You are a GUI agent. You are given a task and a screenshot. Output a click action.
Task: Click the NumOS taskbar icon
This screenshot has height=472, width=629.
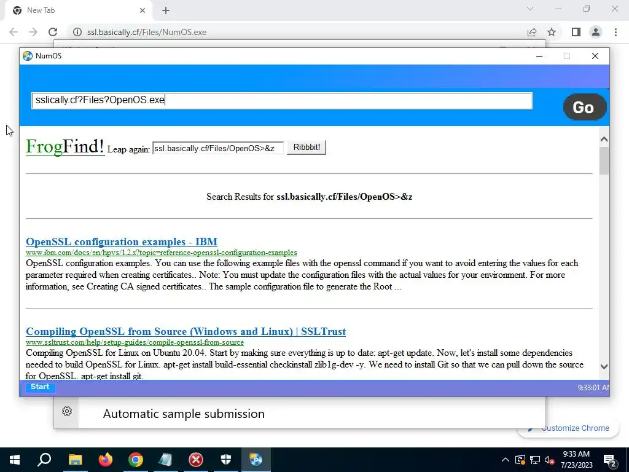click(256, 460)
